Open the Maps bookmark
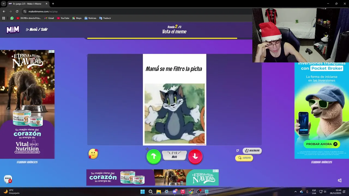The width and height of the screenshot is (349, 196). [x=77, y=18]
